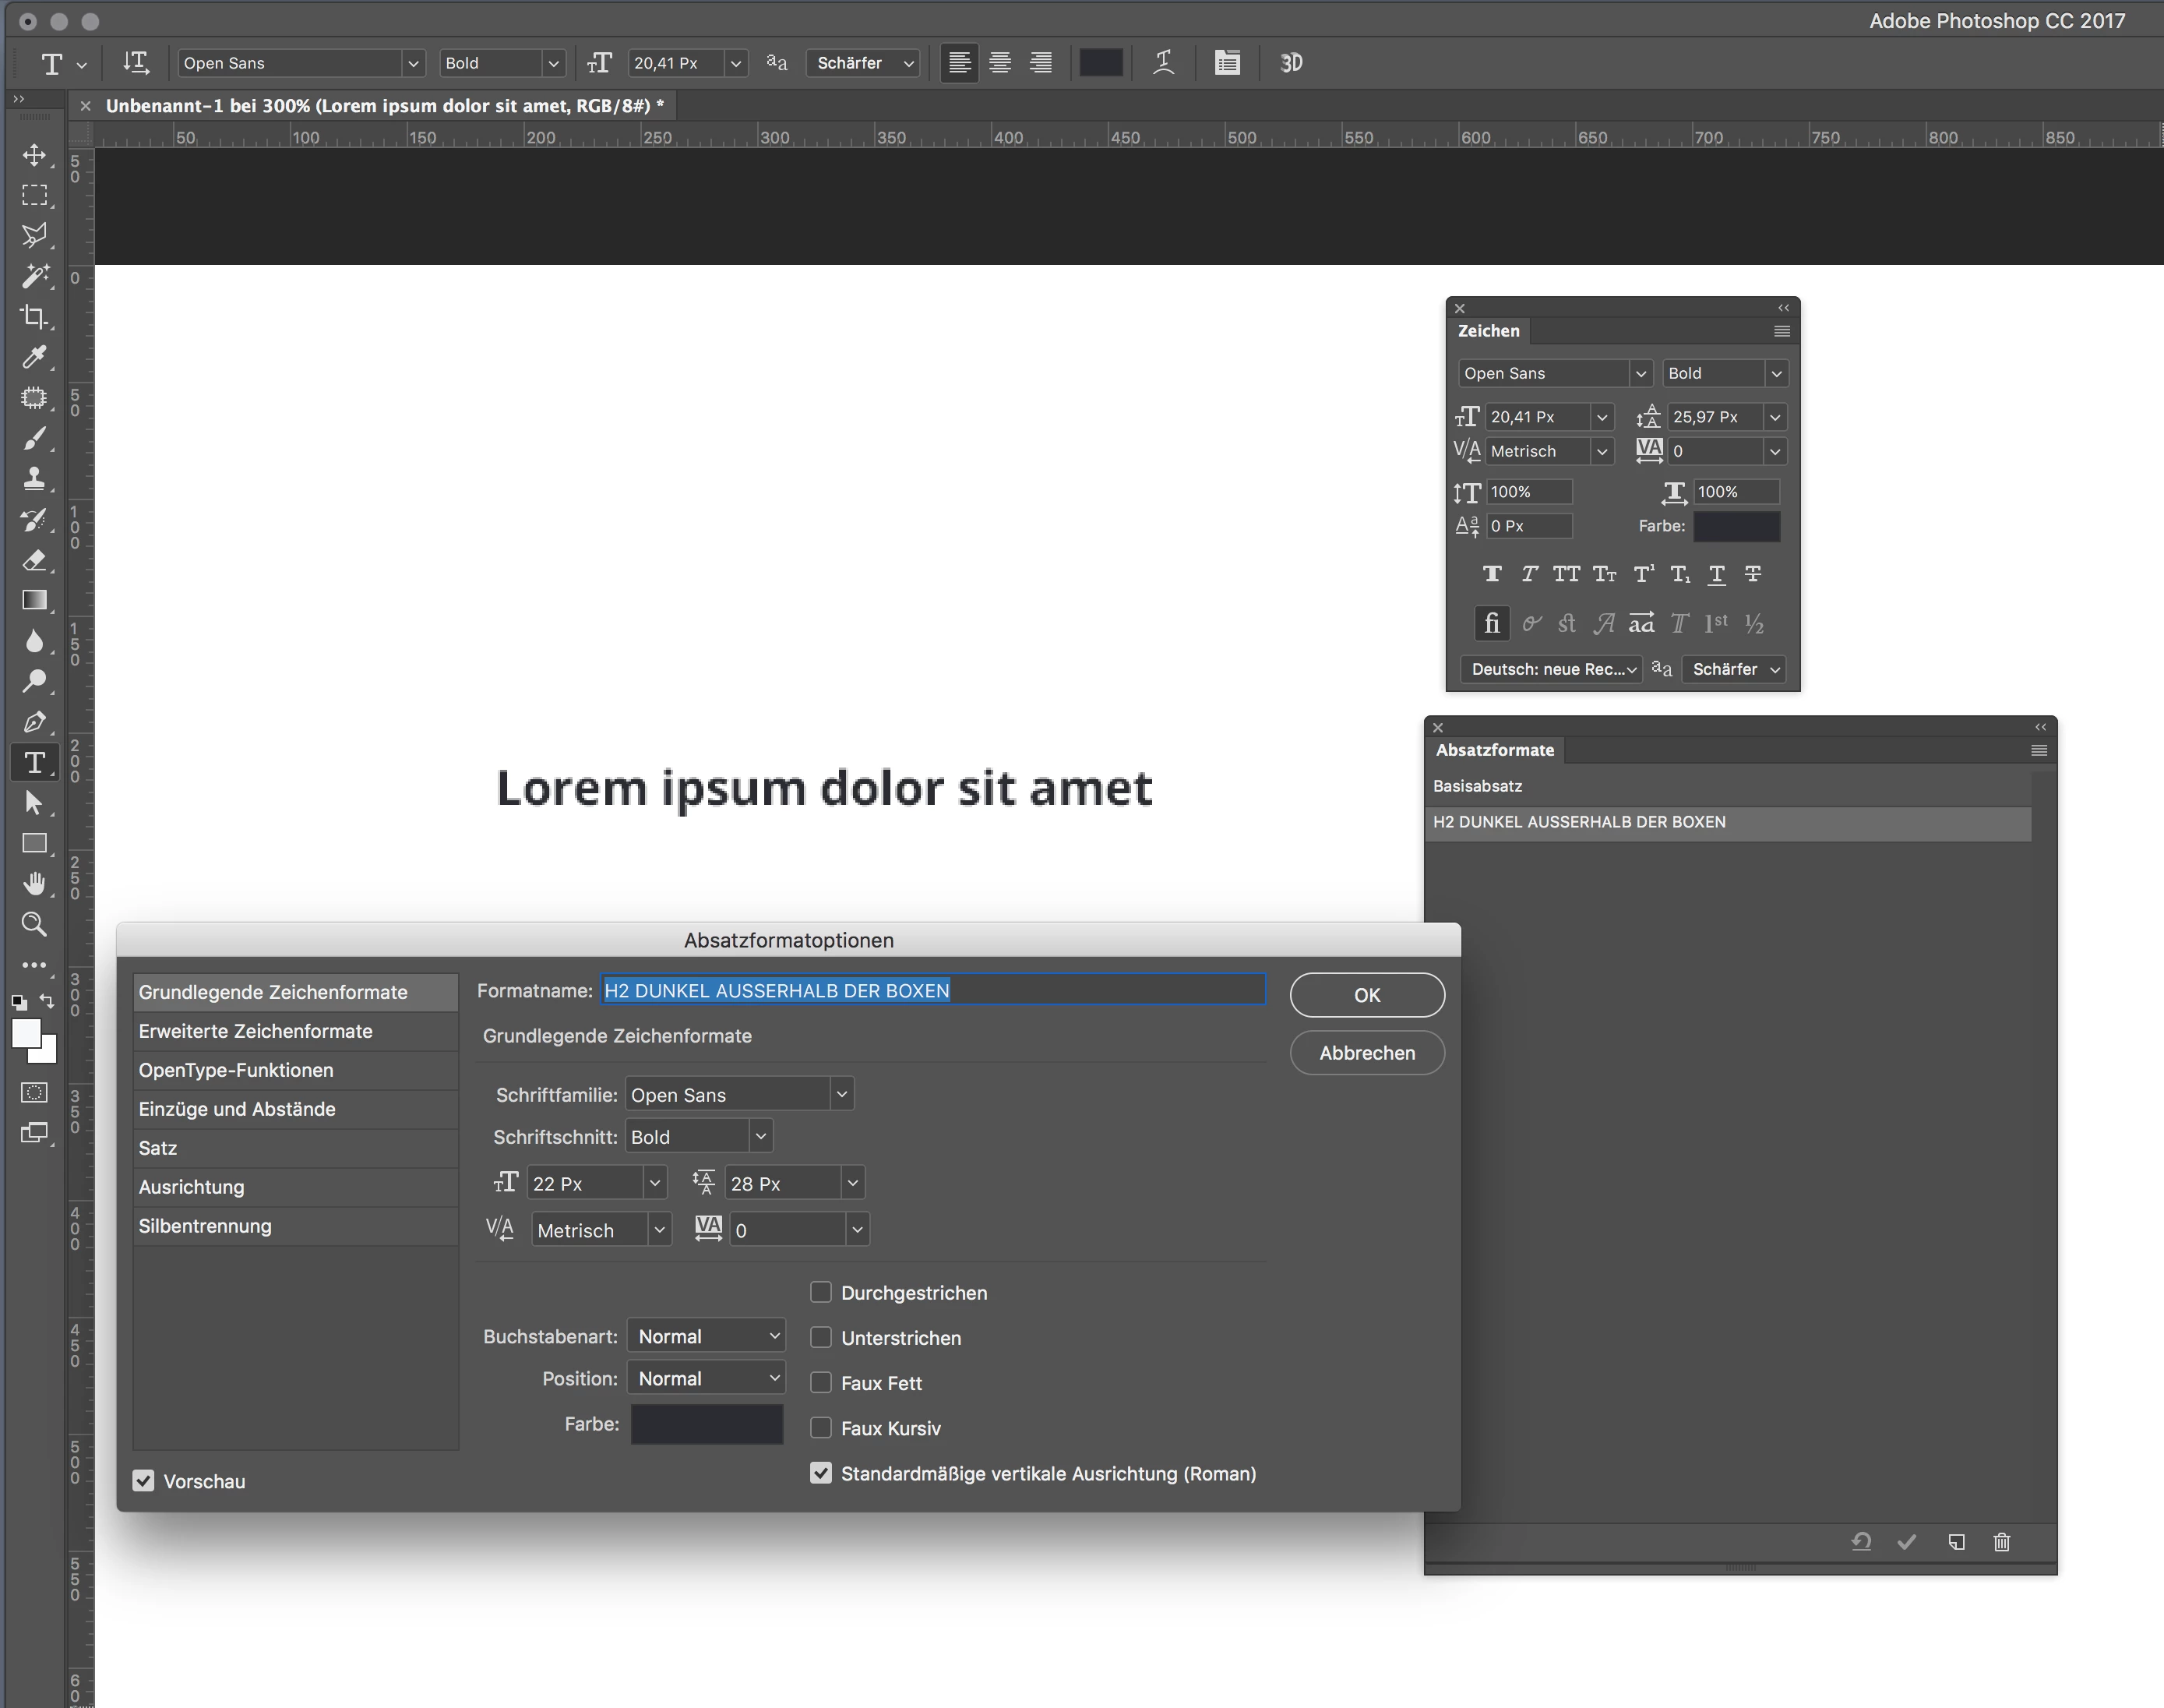
Task: Open the Buchstabenart Normal dropdown
Action: point(707,1336)
